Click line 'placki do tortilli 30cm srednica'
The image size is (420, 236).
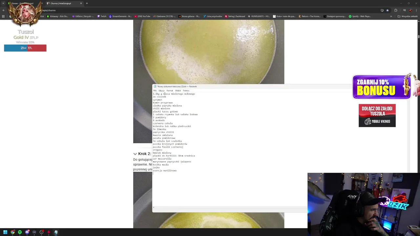[x=174, y=156]
